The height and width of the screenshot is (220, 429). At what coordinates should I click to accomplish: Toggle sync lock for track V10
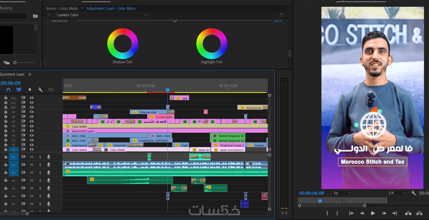(x=23, y=107)
